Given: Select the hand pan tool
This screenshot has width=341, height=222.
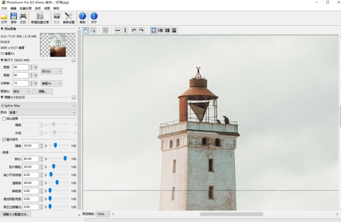Looking at the screenshot, I should point(86,30).
